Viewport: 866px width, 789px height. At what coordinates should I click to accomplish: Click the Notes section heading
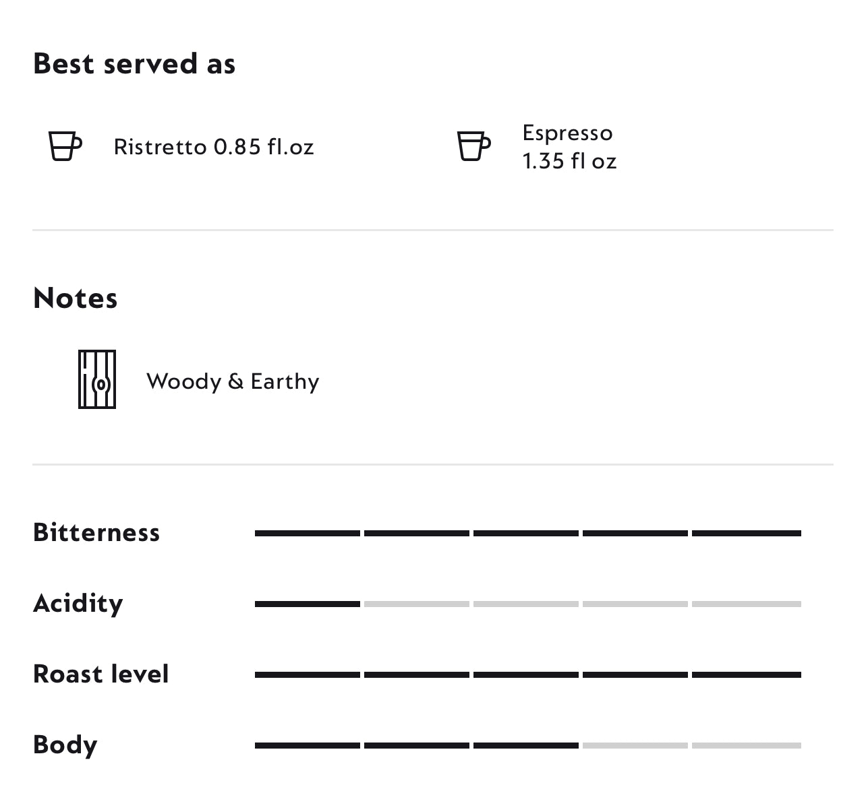point(76,298)
